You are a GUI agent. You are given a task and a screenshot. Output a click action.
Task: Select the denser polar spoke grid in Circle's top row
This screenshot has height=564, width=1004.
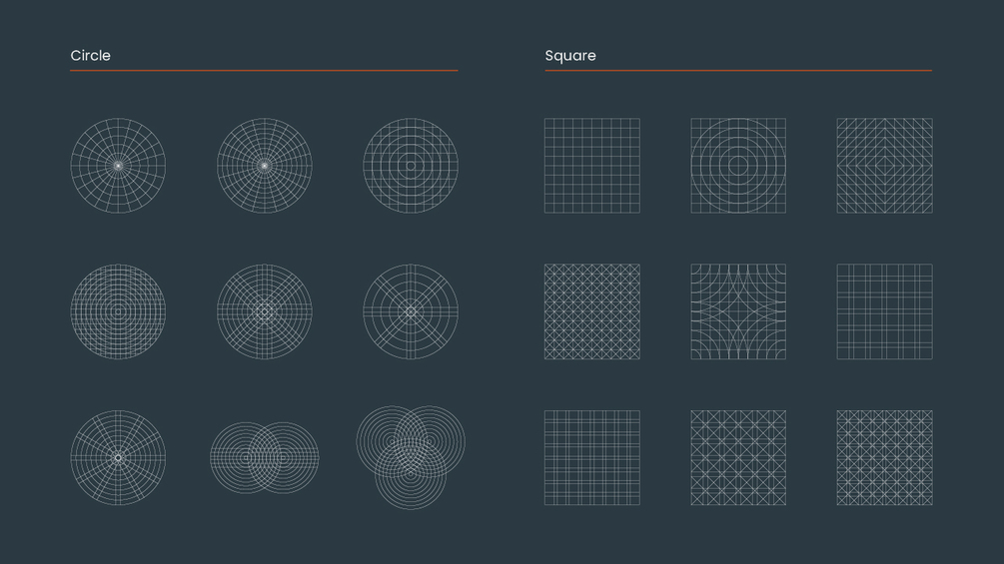265,166
